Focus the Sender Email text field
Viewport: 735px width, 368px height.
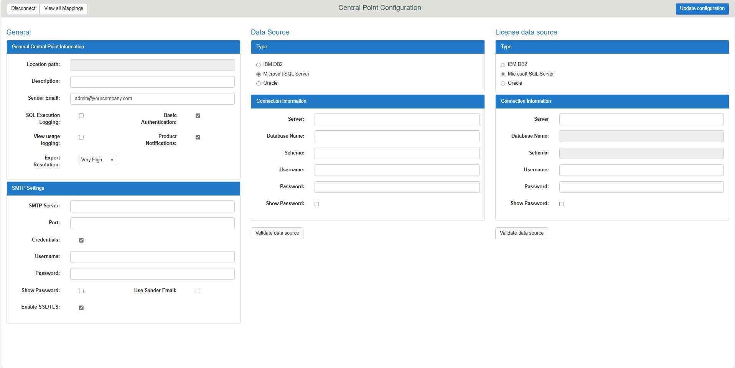pos(152,99)
